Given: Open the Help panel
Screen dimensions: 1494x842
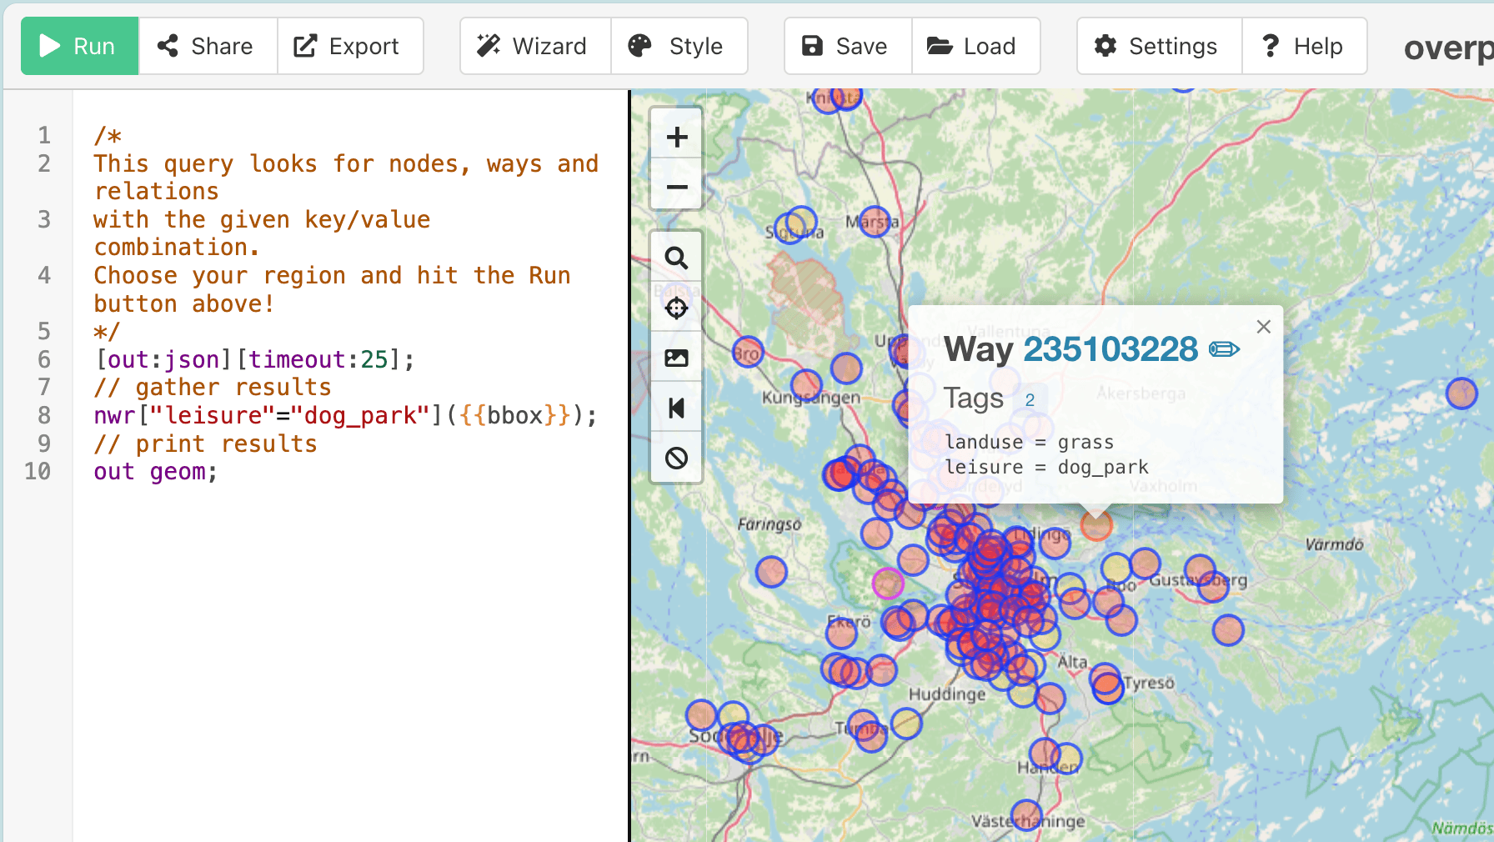Looking at the screenshot, I should coord(1304,46).
